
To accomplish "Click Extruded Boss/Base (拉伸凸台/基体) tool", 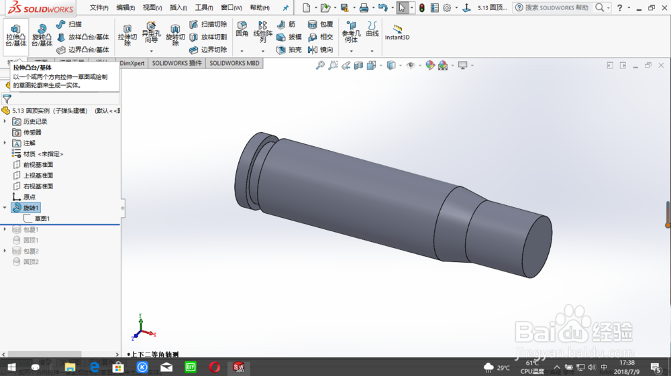I will click(x=16, y=36).
